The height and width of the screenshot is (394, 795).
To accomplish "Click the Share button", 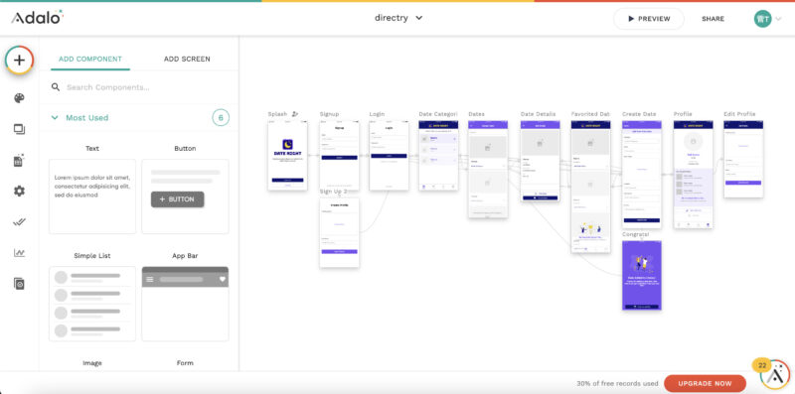I will click(x=713, y=19).
